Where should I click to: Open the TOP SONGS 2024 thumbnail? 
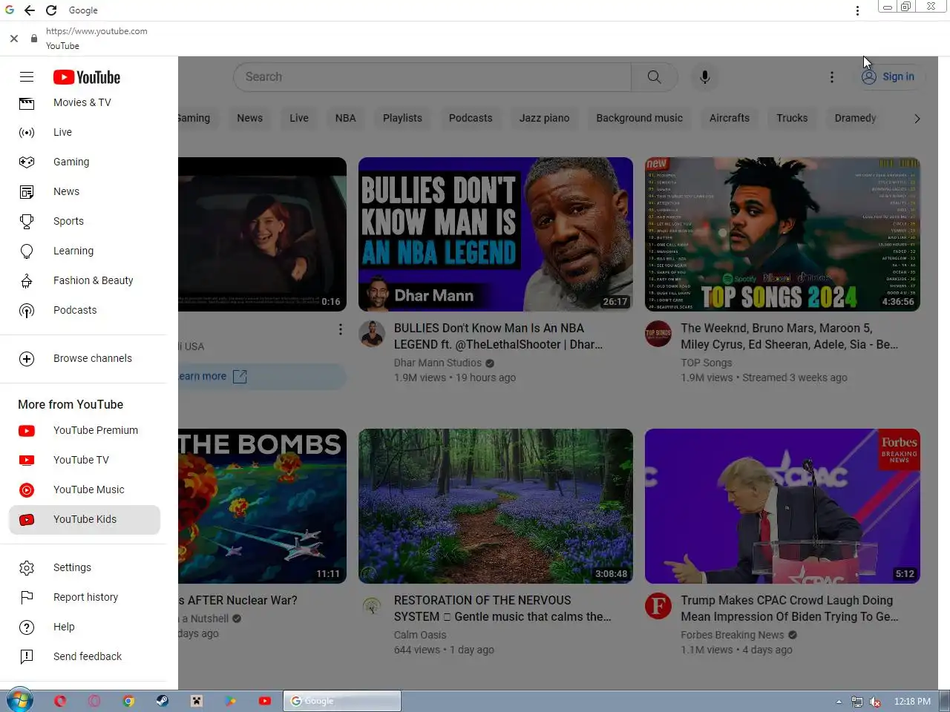pyautogui.click(x=782, y=234)
